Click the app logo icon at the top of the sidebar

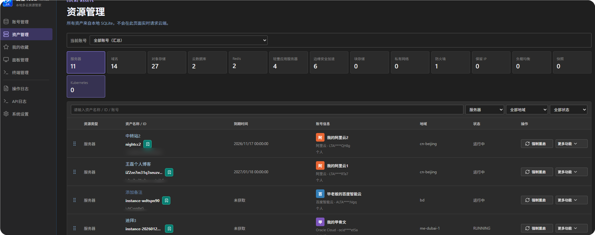click(x=7, y=3)
